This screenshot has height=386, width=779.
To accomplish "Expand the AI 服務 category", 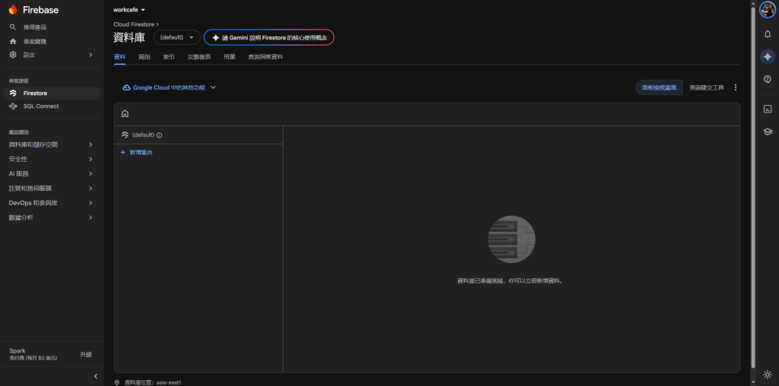I will 52,174.
